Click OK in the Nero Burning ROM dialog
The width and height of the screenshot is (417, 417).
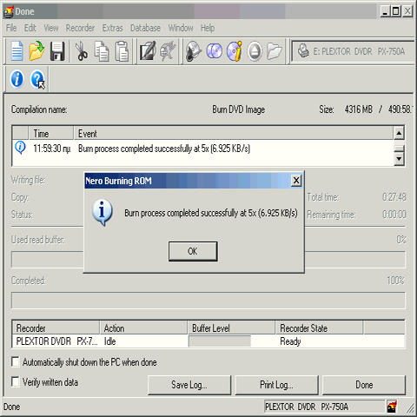point(193,251)
